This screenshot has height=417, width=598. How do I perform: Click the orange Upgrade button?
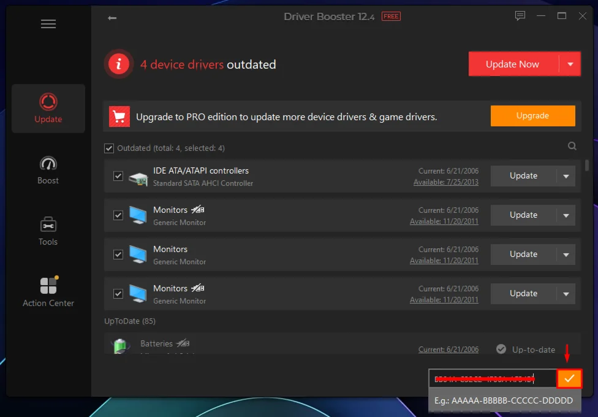point(532,115)
